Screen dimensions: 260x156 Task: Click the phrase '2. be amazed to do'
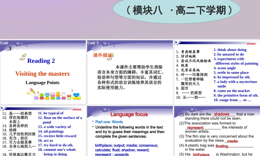229,54
